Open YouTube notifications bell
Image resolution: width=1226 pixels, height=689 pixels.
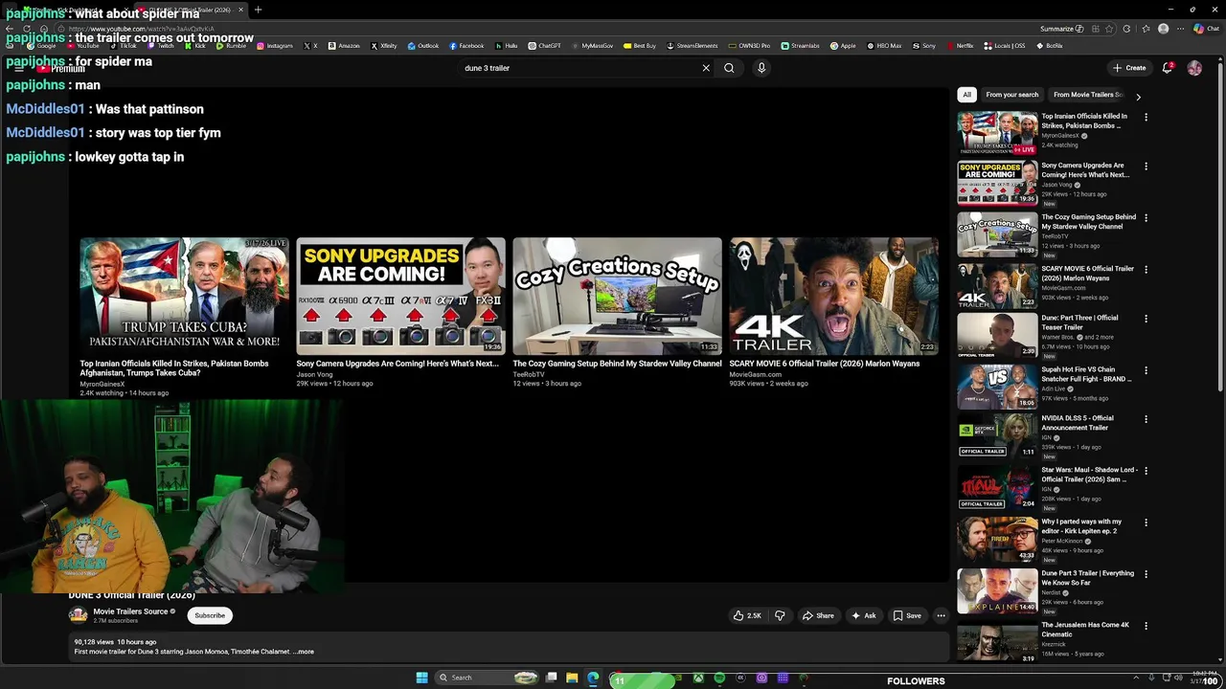click(x=1167, y=68)
